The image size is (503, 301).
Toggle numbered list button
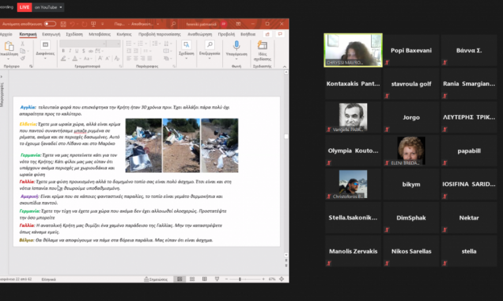[141, 44]
